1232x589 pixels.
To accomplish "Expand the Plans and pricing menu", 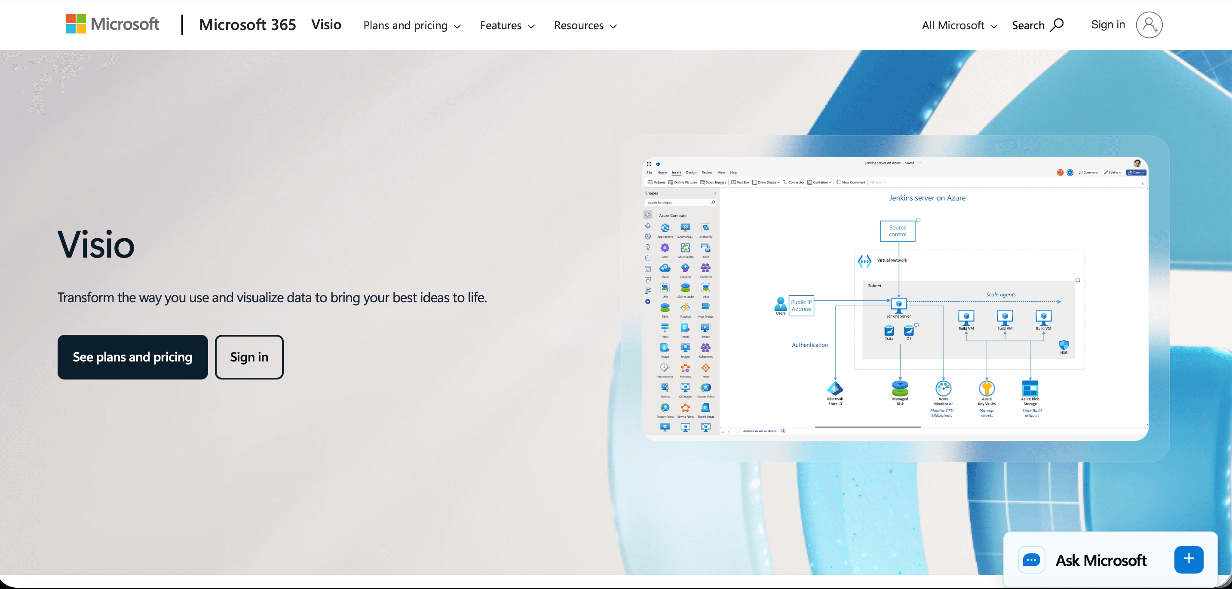I will click(x=412, y=25).
